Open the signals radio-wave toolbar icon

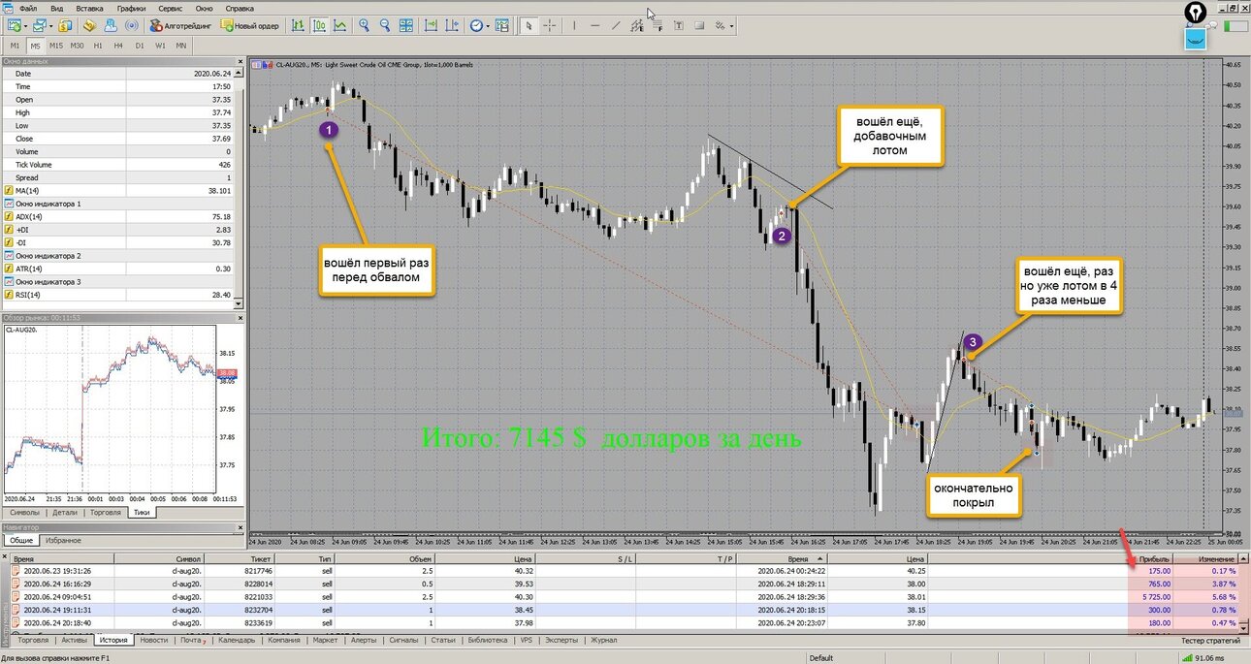[x=131, y=26]
